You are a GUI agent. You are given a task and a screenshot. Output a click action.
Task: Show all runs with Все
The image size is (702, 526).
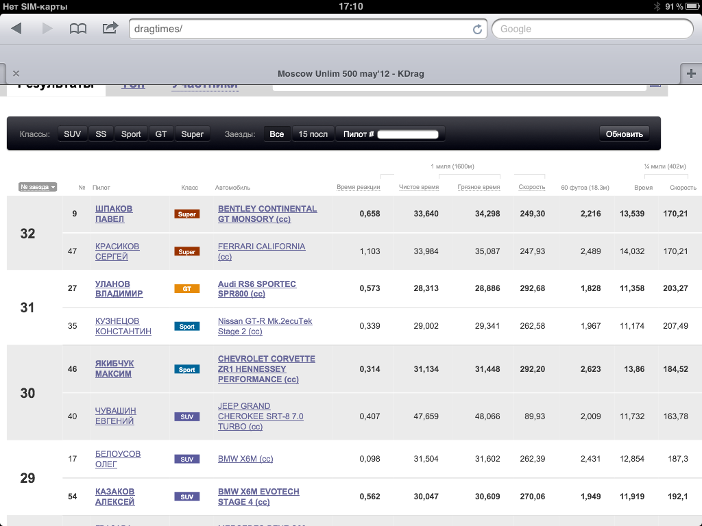point(277,134)
